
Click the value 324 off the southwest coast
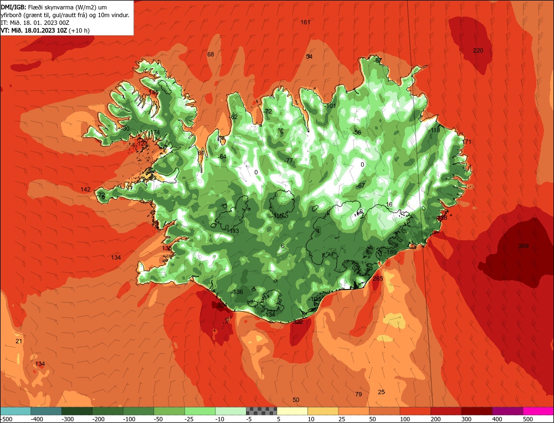coord(222,305)
